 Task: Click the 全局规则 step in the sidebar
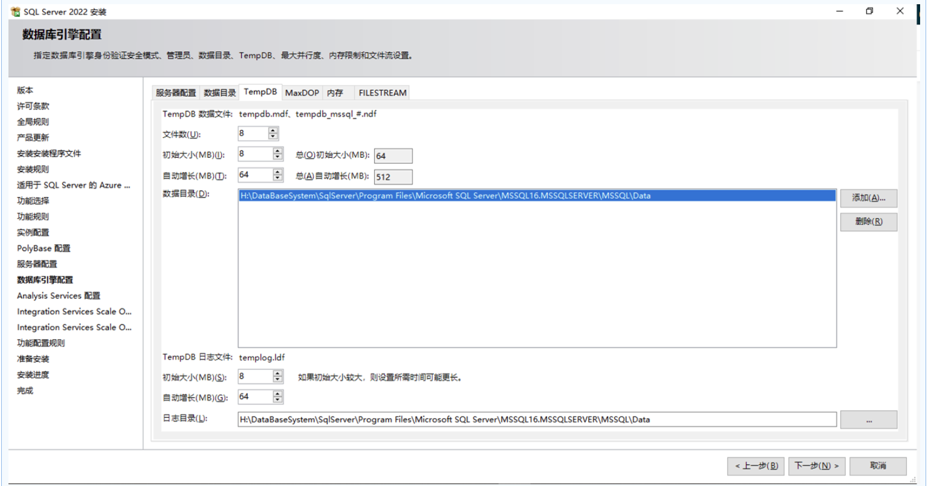[33, 121]
